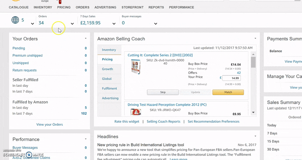Open the Learn more headline link
302x160 pixels.
tap(178, 159)
